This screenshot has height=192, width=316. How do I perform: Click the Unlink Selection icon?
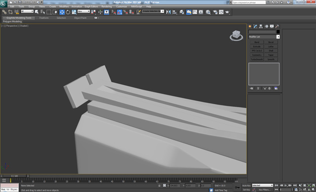pos(10,12)
